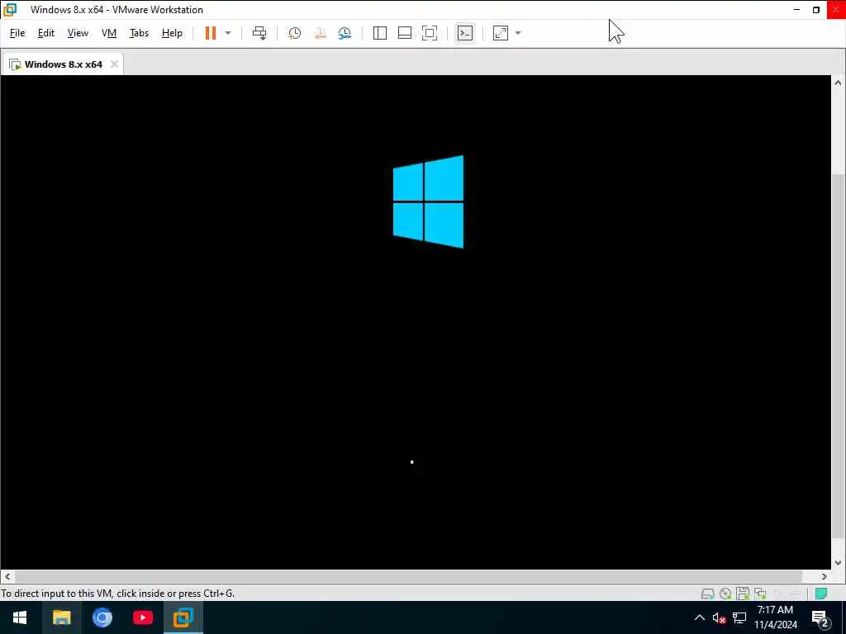Image resolution: width=846 pixels, height=634 pixels.
Task: Open the View menu
Action: [x=78, y=33]
